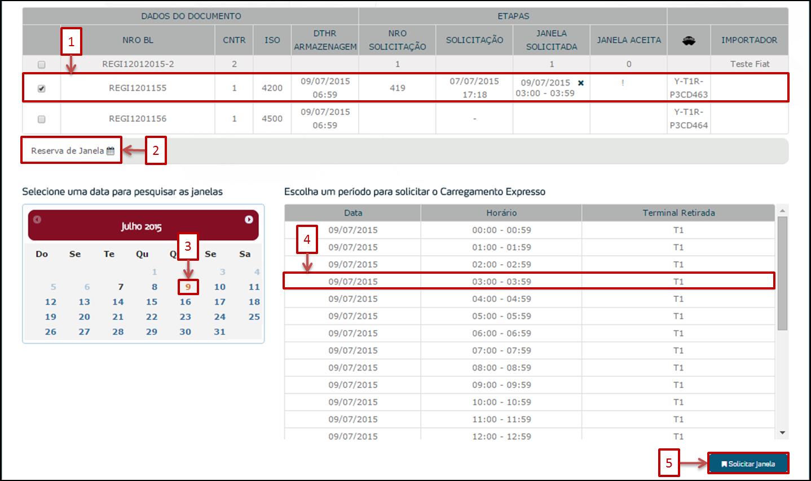Click the ISO column header
Screen dimensions: 811x481
coord(272,40)
